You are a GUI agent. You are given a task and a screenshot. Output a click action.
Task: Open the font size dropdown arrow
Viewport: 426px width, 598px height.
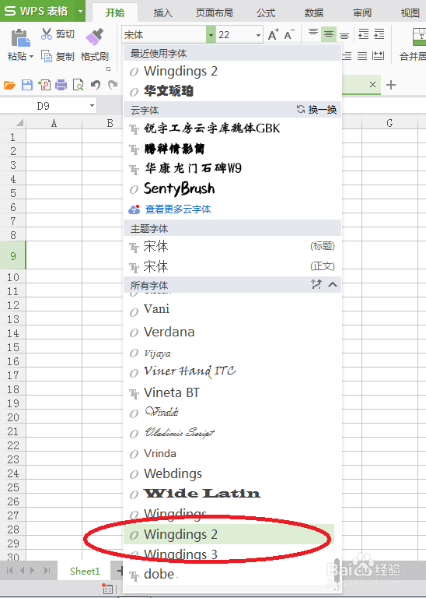pos(259,35)
